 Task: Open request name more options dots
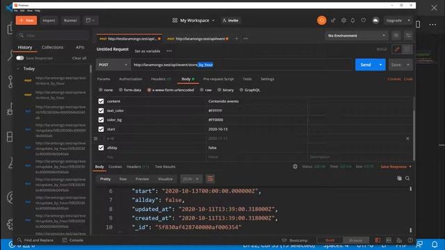pos(169,51)
